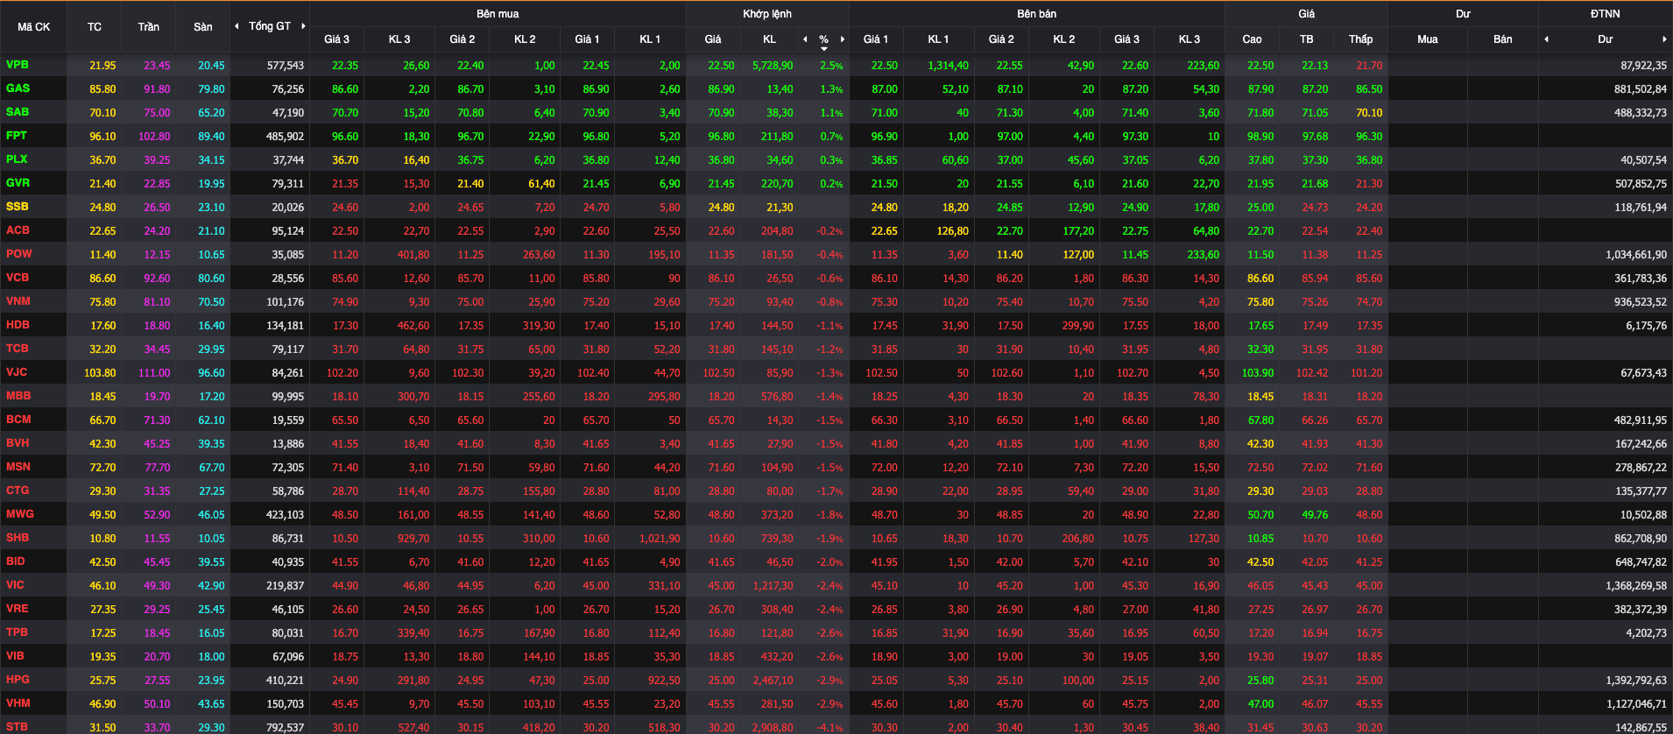Open the VIC stock symbol
1673x734 pixels.
pyautogui.click(x=15, y=585)
